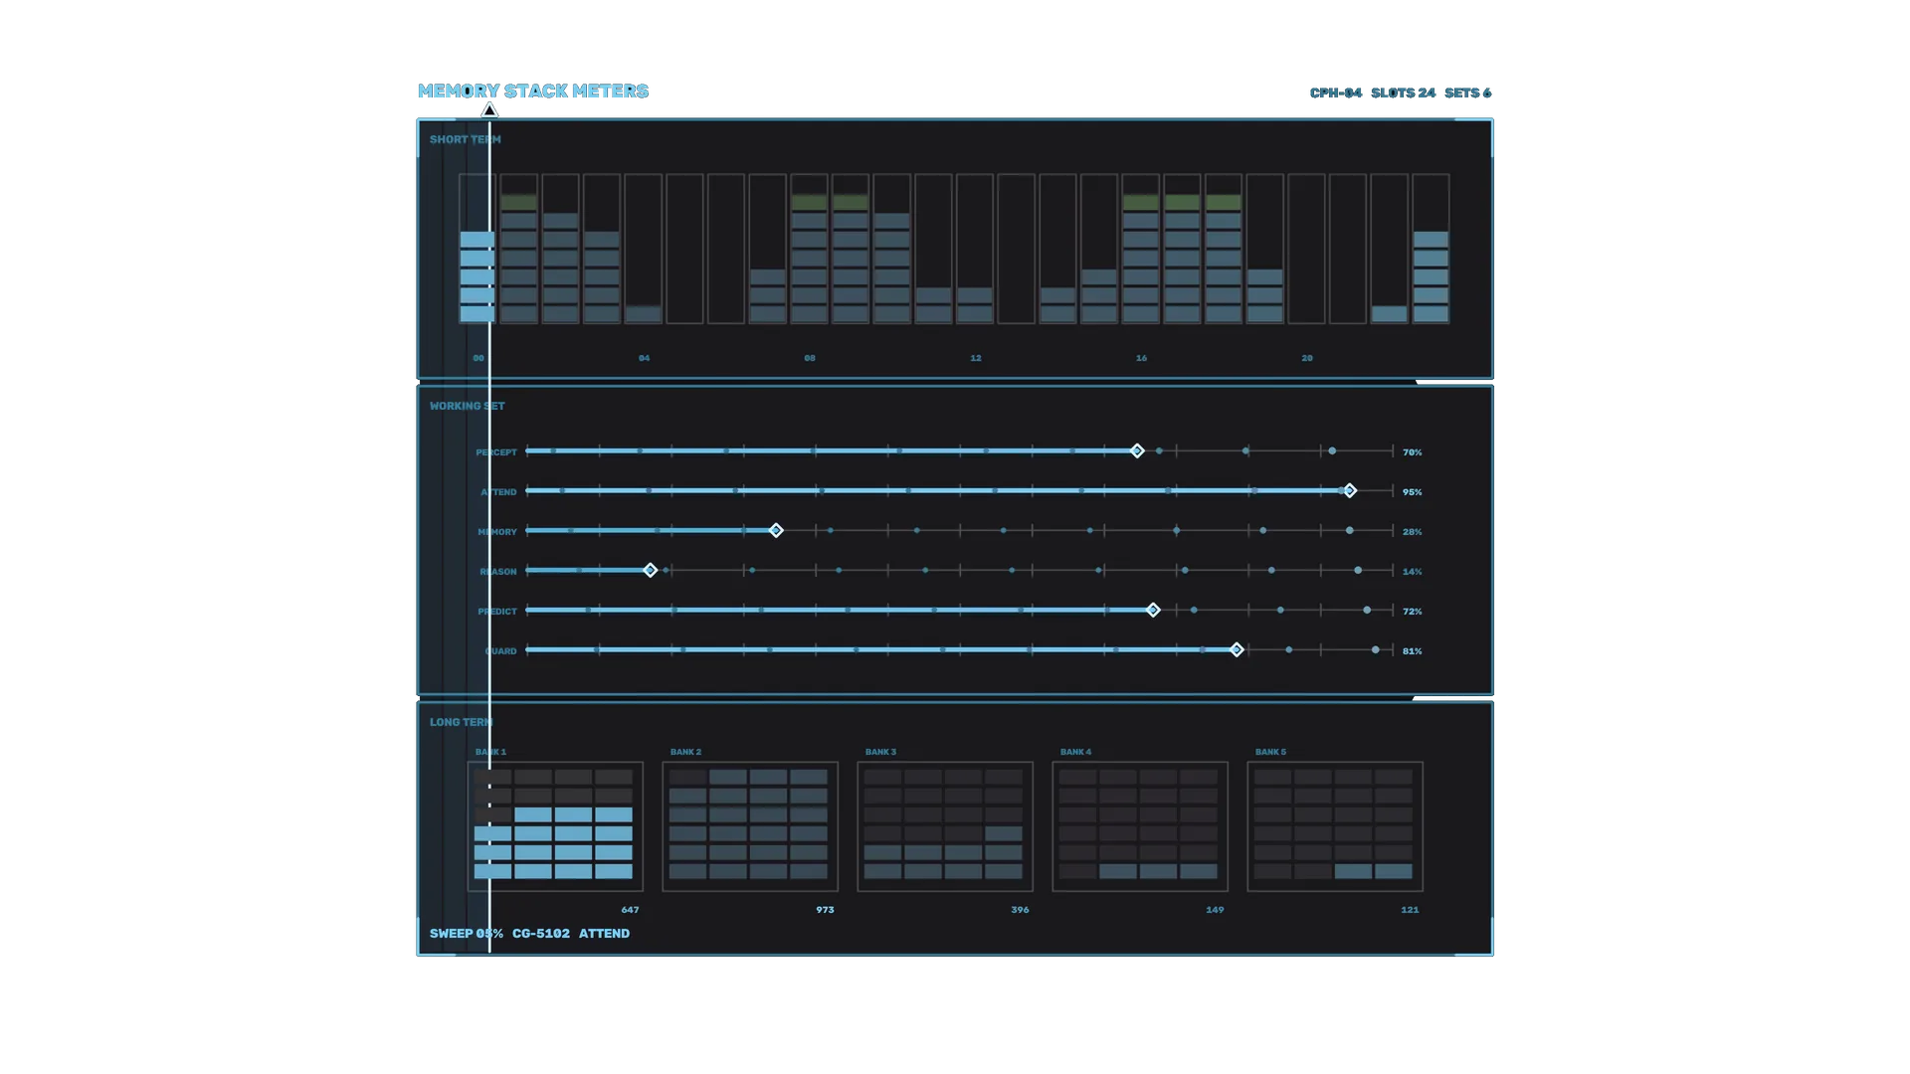Click the meter column above label 12
1910x1074 pixels.
pyautogui.click(x=975, y=249)
